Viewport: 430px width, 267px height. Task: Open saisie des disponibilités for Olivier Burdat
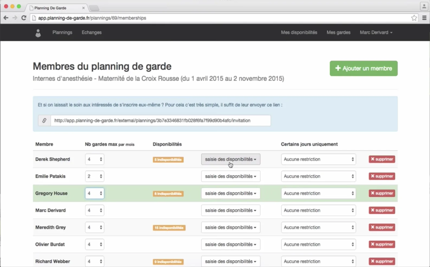(x=231, y=244)
